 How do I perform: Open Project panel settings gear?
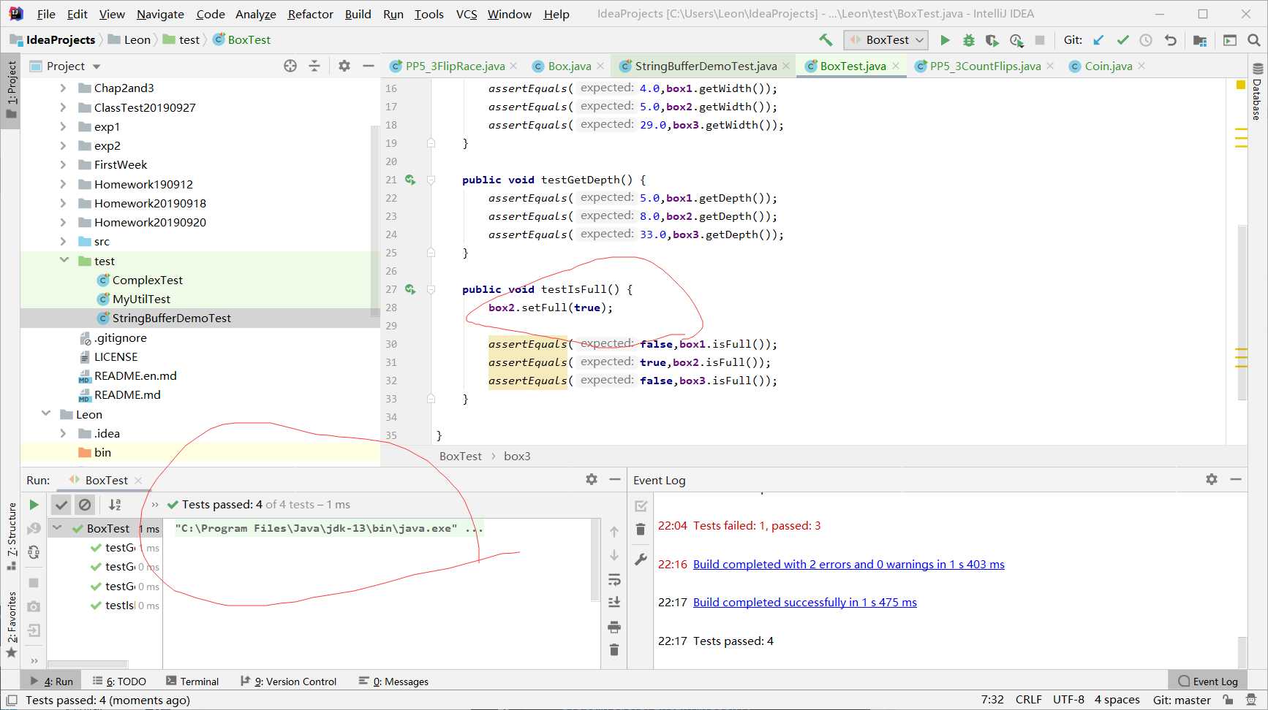tap(344, 66)
